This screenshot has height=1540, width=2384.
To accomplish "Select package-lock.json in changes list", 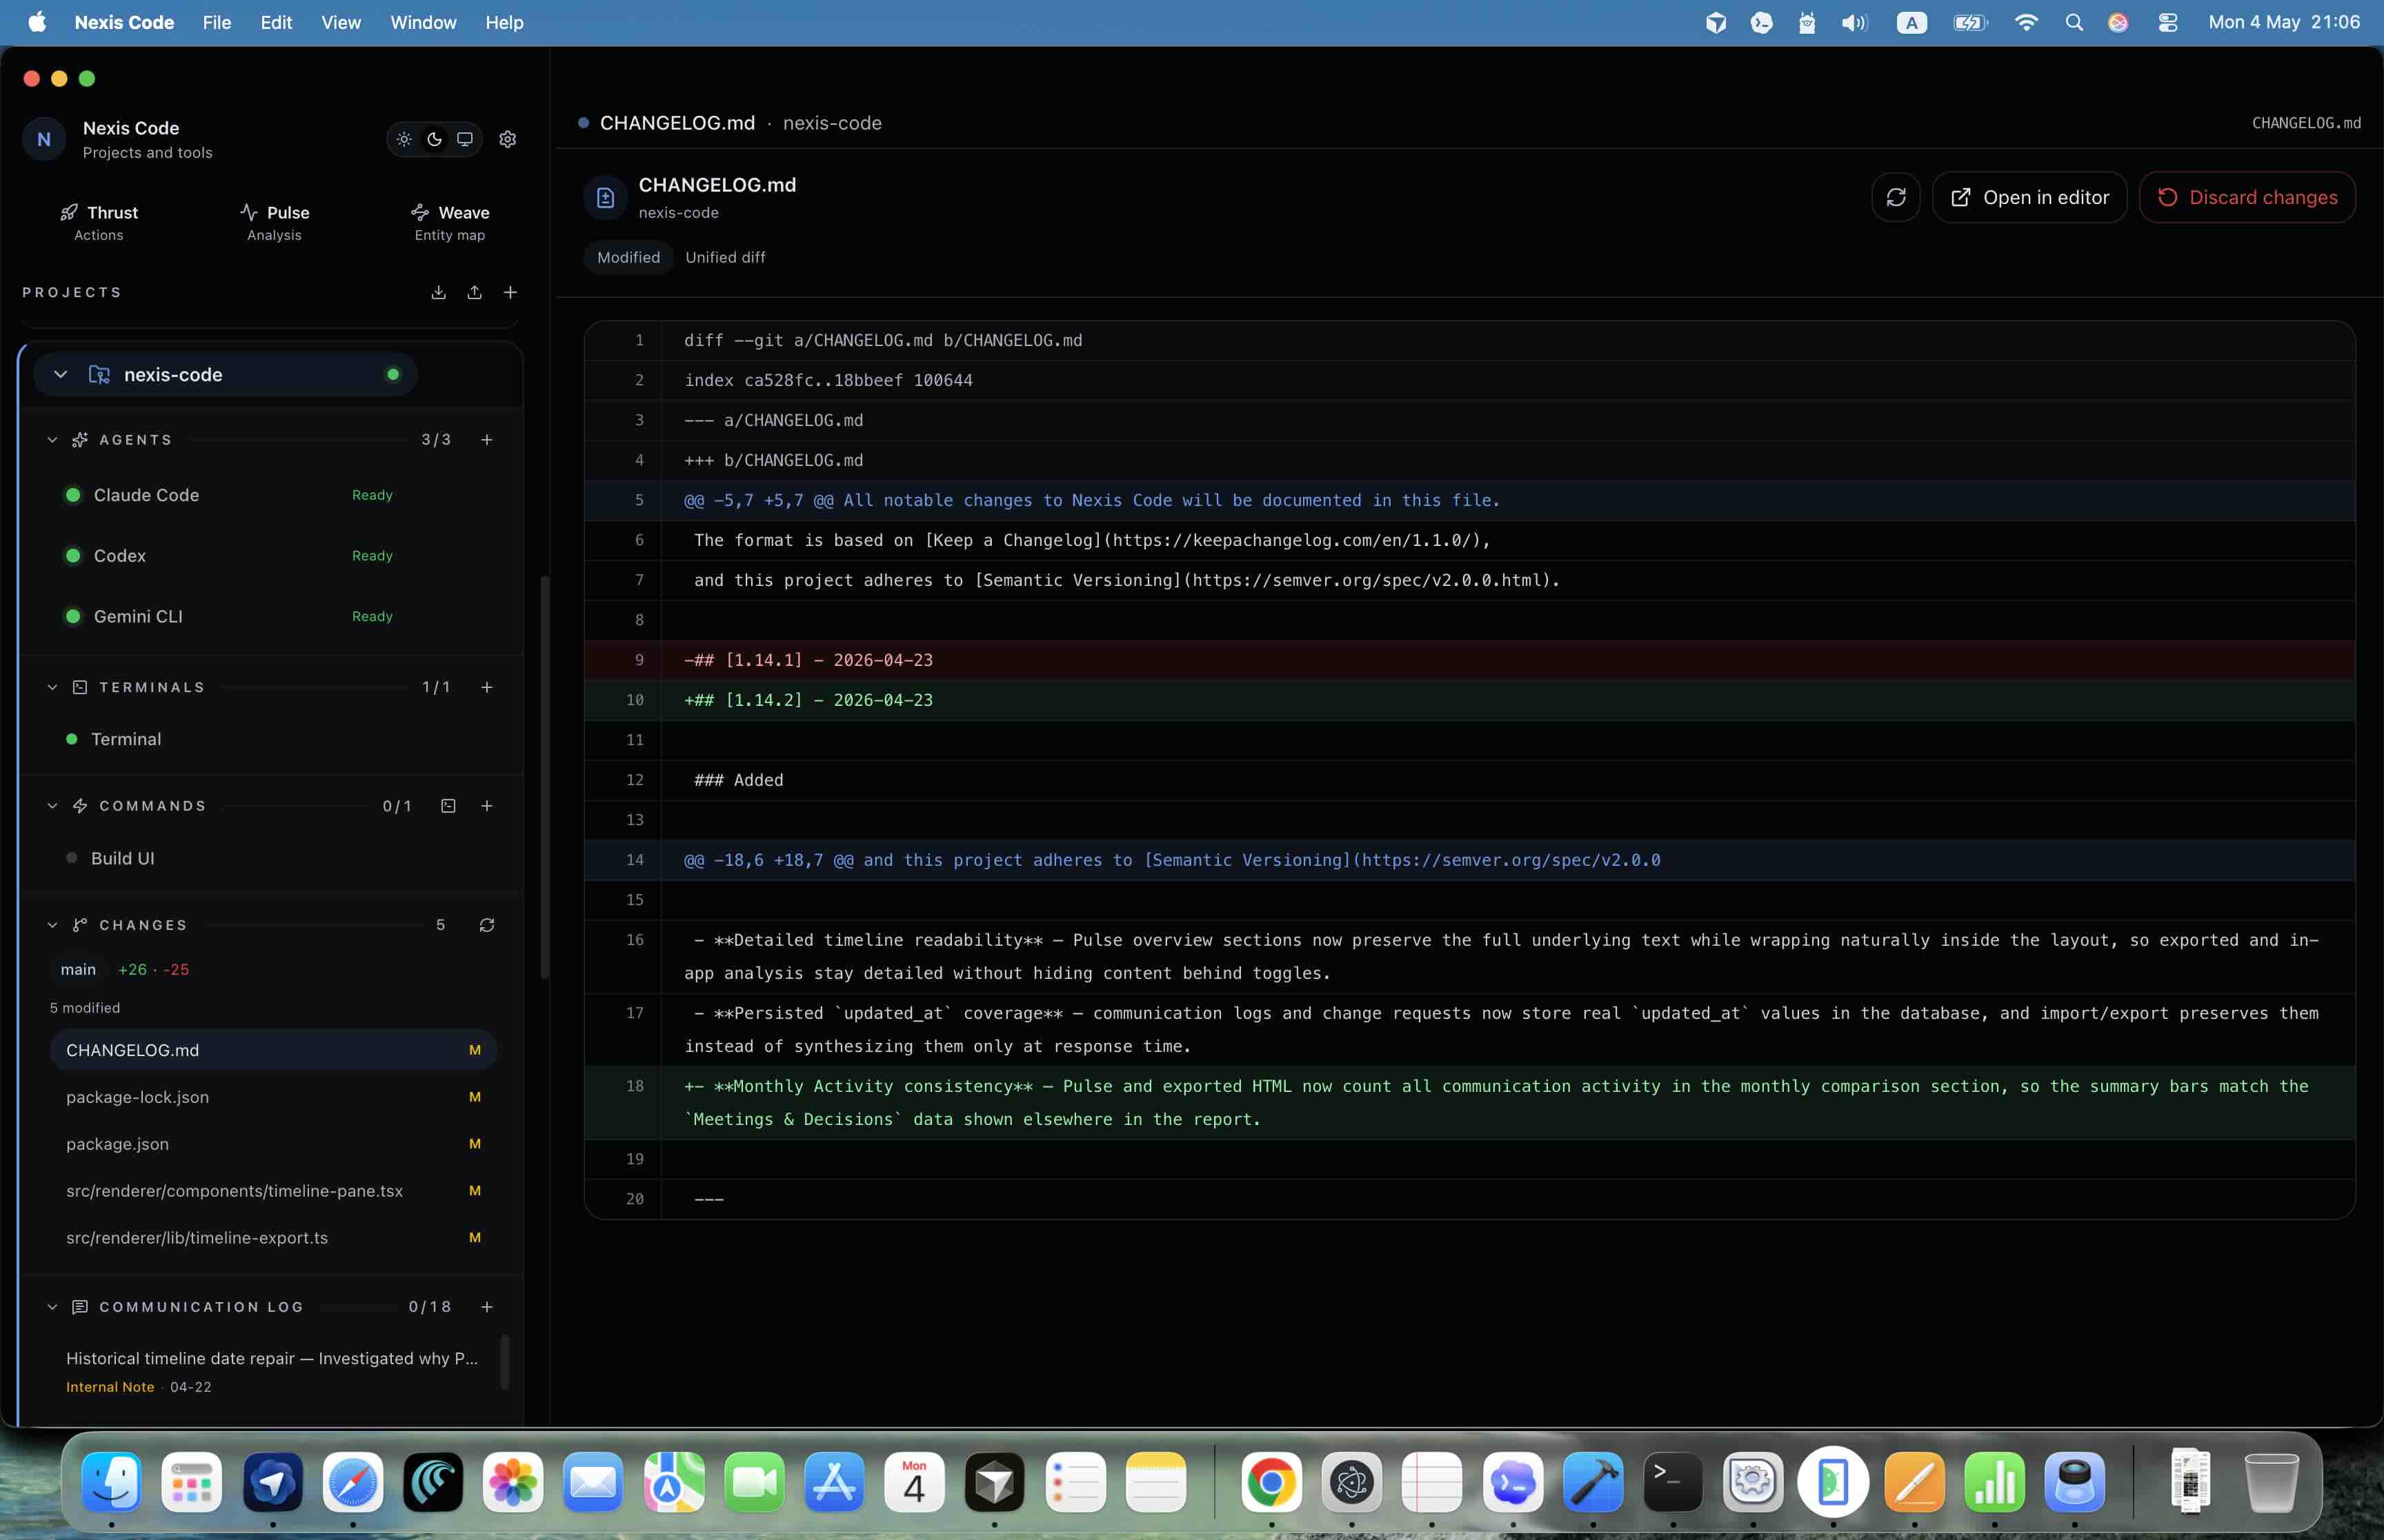I will click(x=273, y=1097).
